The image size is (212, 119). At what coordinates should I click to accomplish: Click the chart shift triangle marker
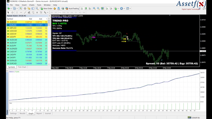(x=170, y=15)
